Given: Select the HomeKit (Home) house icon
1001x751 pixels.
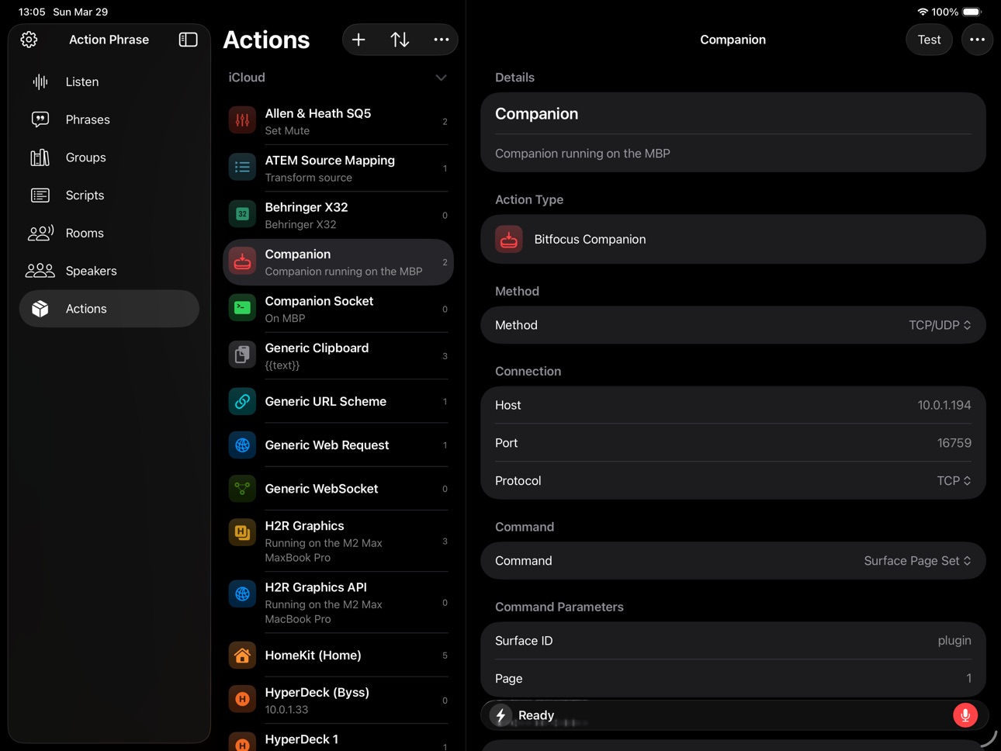Looking at the screenshot, I should coord(242,656).
